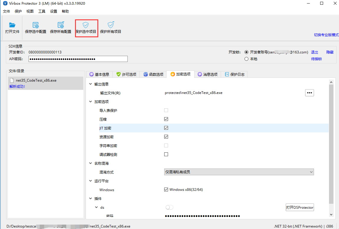This screenshot has height=229, width=339.
Task: Enable the 调试器检测 checkbox
Action: click(x=166, y=154)
